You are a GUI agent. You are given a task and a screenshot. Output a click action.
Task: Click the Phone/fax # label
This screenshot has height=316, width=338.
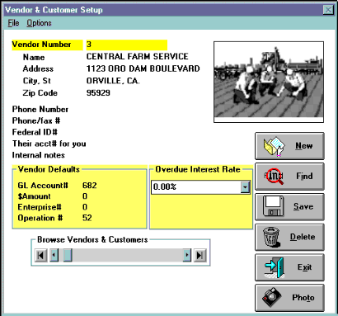click(36, 120)
